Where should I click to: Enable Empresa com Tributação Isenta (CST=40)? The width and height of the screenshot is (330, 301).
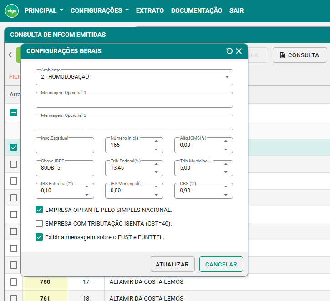[39, 223]
